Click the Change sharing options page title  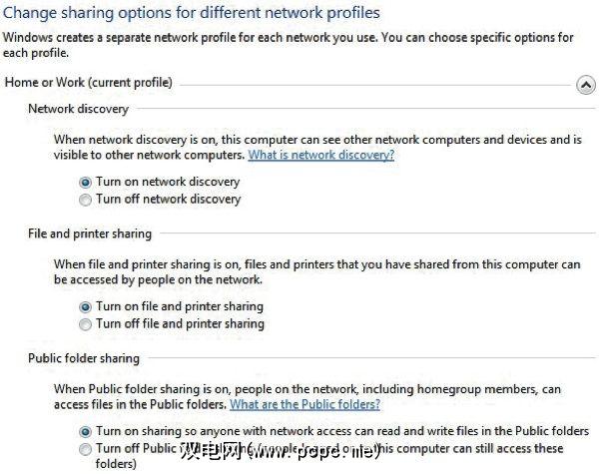click(191, 13)
